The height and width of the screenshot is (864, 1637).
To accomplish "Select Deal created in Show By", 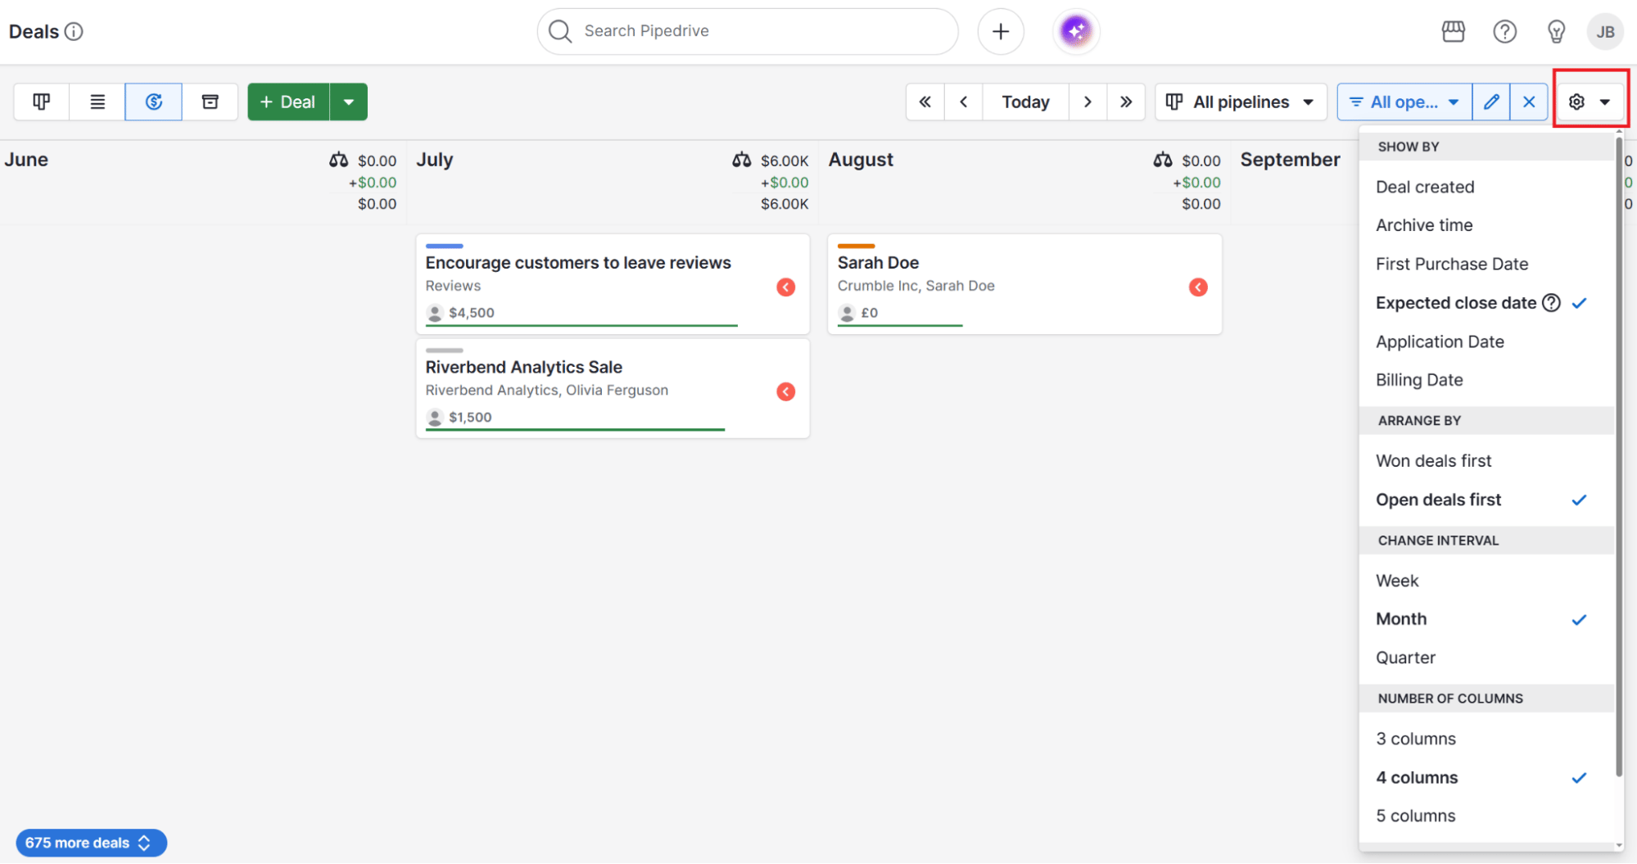I will [x=1424, y=187].
